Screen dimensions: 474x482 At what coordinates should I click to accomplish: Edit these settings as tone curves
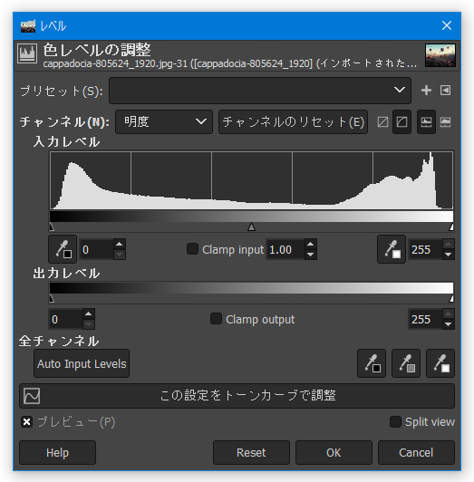pyautogui.click(x=237, y=396)
